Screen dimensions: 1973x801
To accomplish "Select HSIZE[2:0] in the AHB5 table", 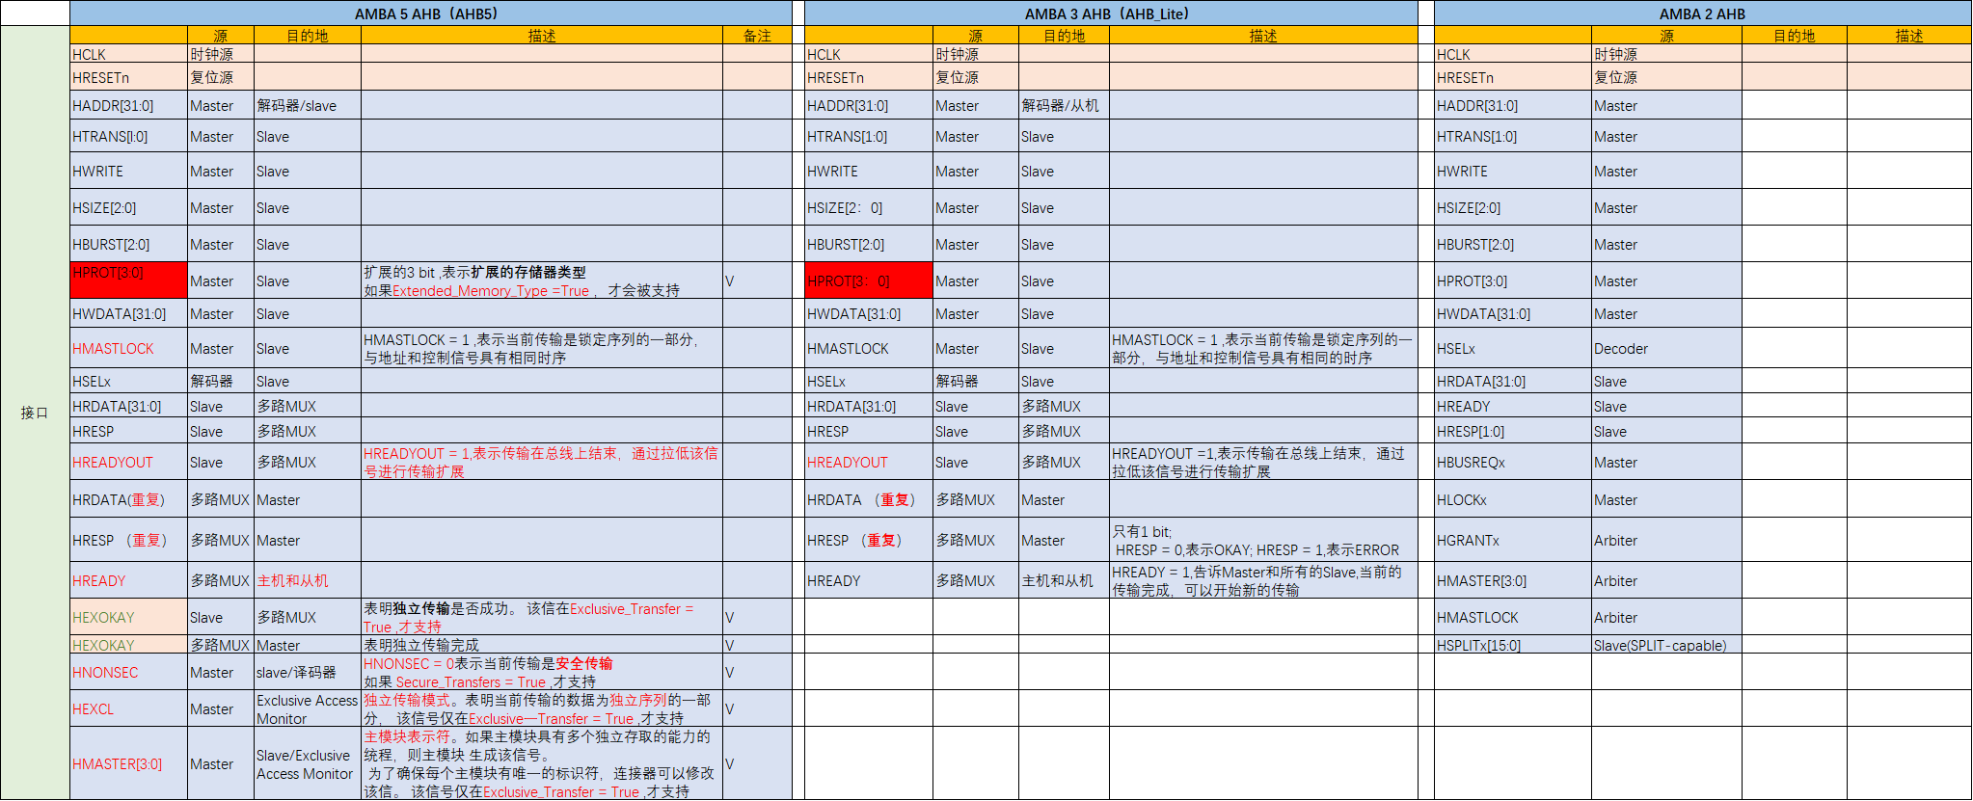I will [x=128, y=207].
